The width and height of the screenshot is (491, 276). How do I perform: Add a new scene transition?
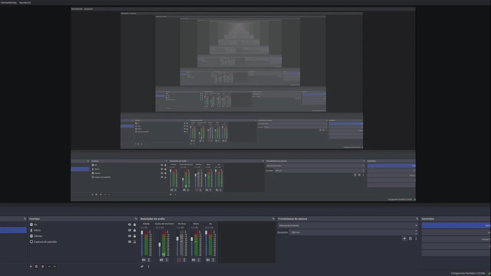point(404,238)
